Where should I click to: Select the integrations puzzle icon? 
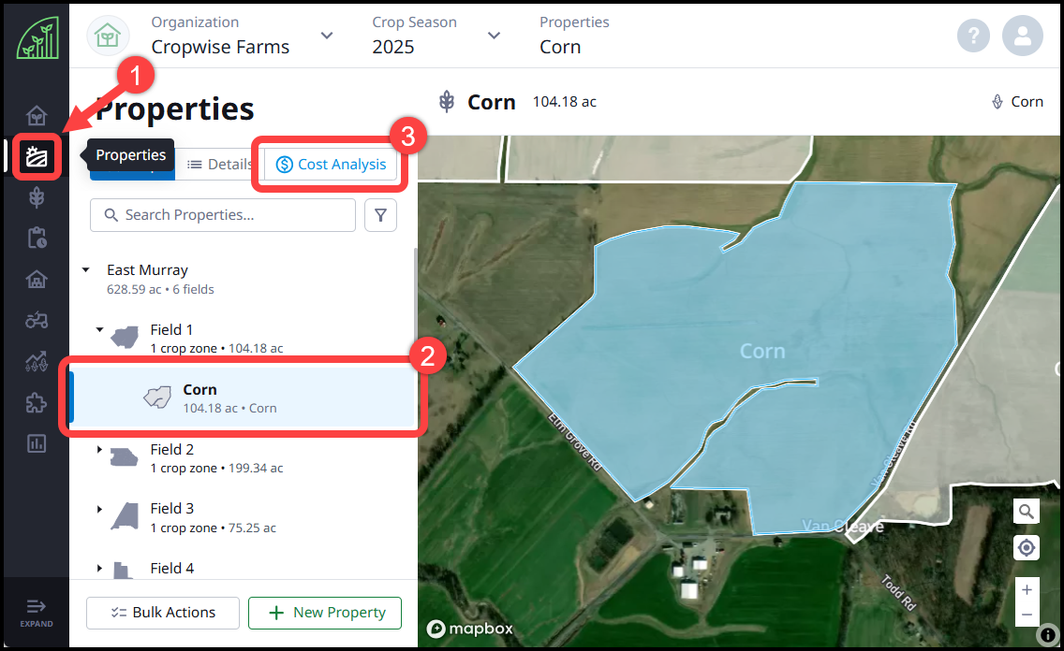(x=36, y=402)
